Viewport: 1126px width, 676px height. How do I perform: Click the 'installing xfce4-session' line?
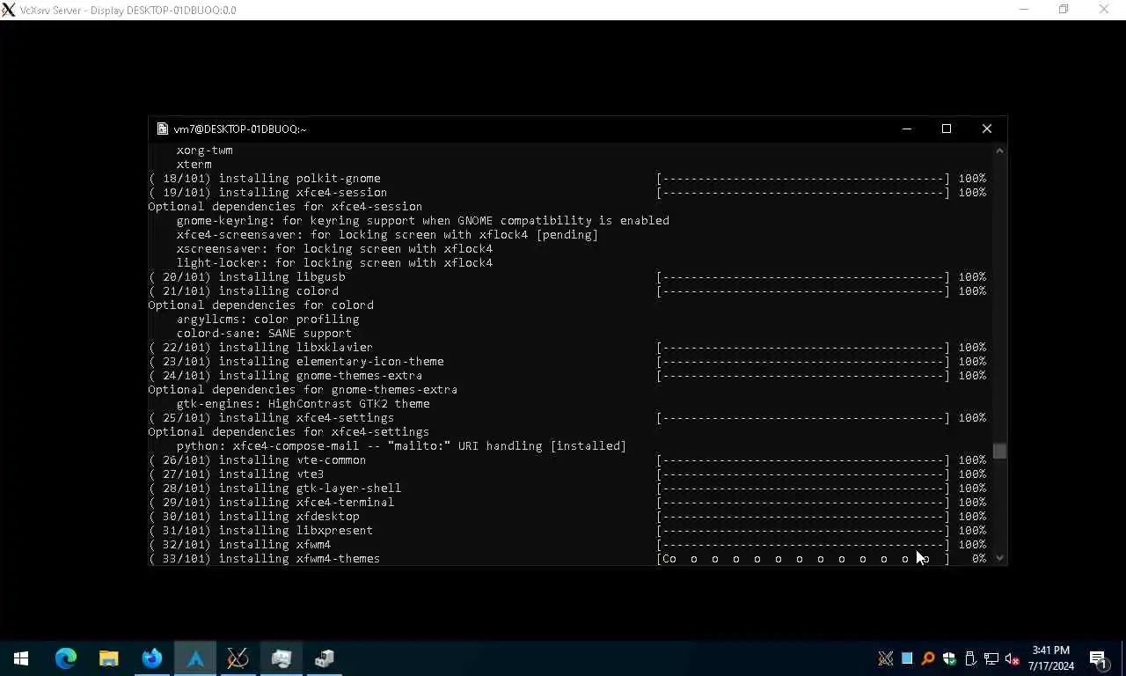(267, 193)
